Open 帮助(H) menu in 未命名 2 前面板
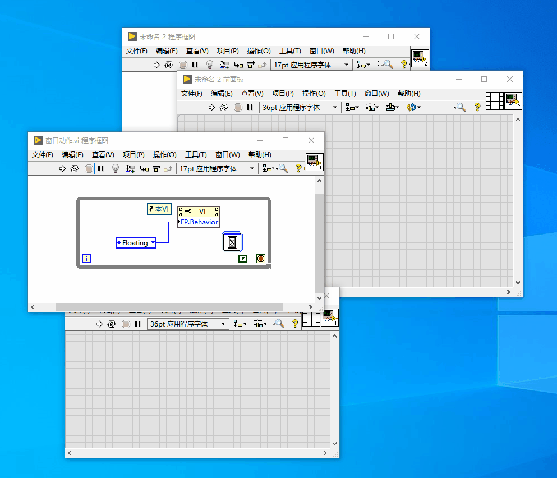The height and width of the screenshot is (478, 557). click(409, 94)
